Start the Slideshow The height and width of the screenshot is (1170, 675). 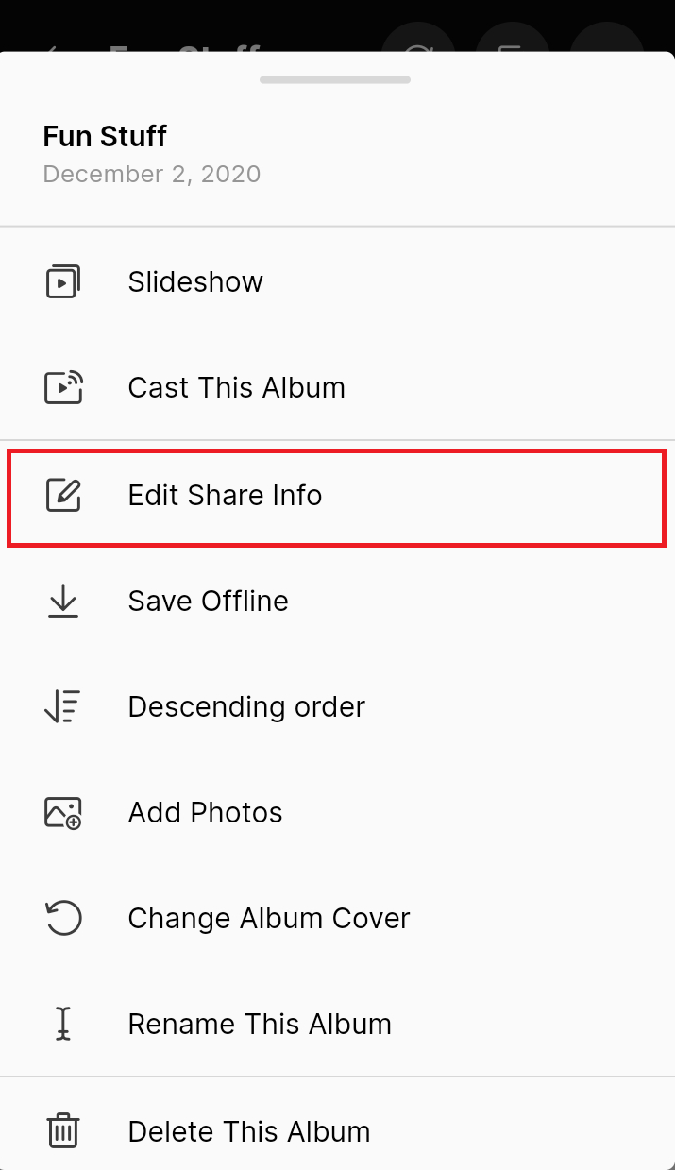pos(337,281)
